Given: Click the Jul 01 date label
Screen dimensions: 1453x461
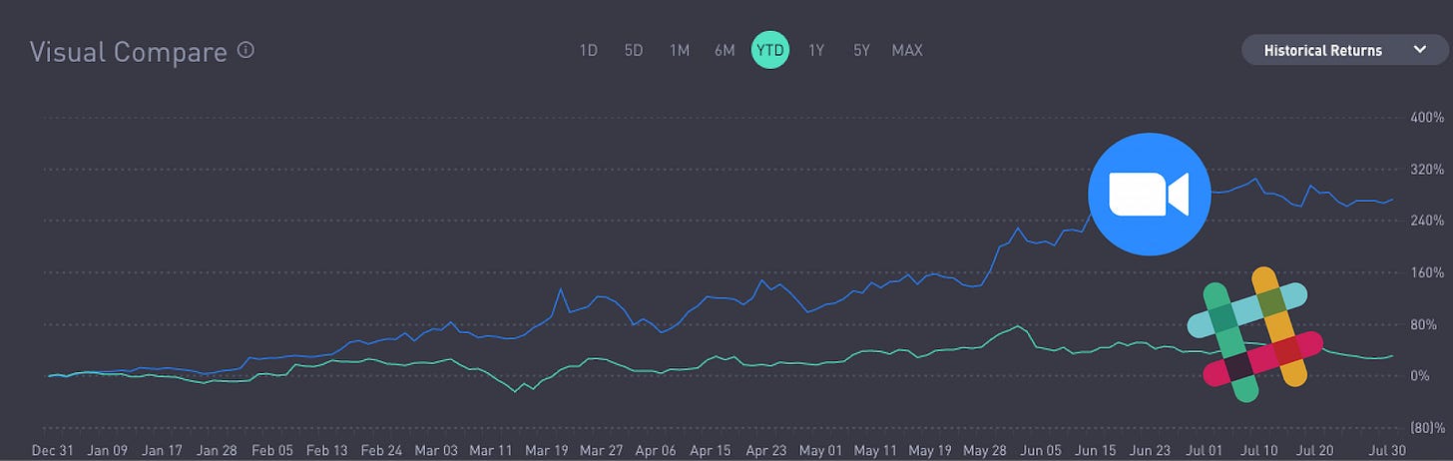Looking at the screenshot, I should 1207,450.
